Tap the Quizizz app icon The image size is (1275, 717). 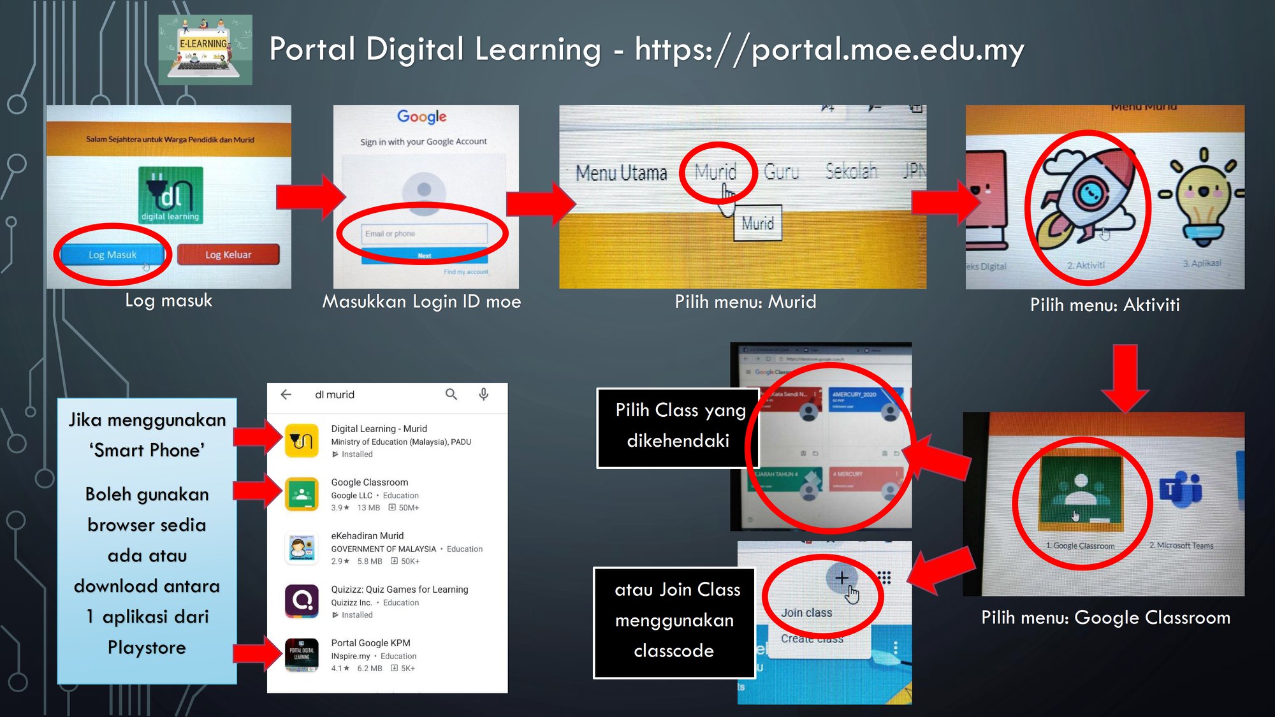tap(302, 601)
